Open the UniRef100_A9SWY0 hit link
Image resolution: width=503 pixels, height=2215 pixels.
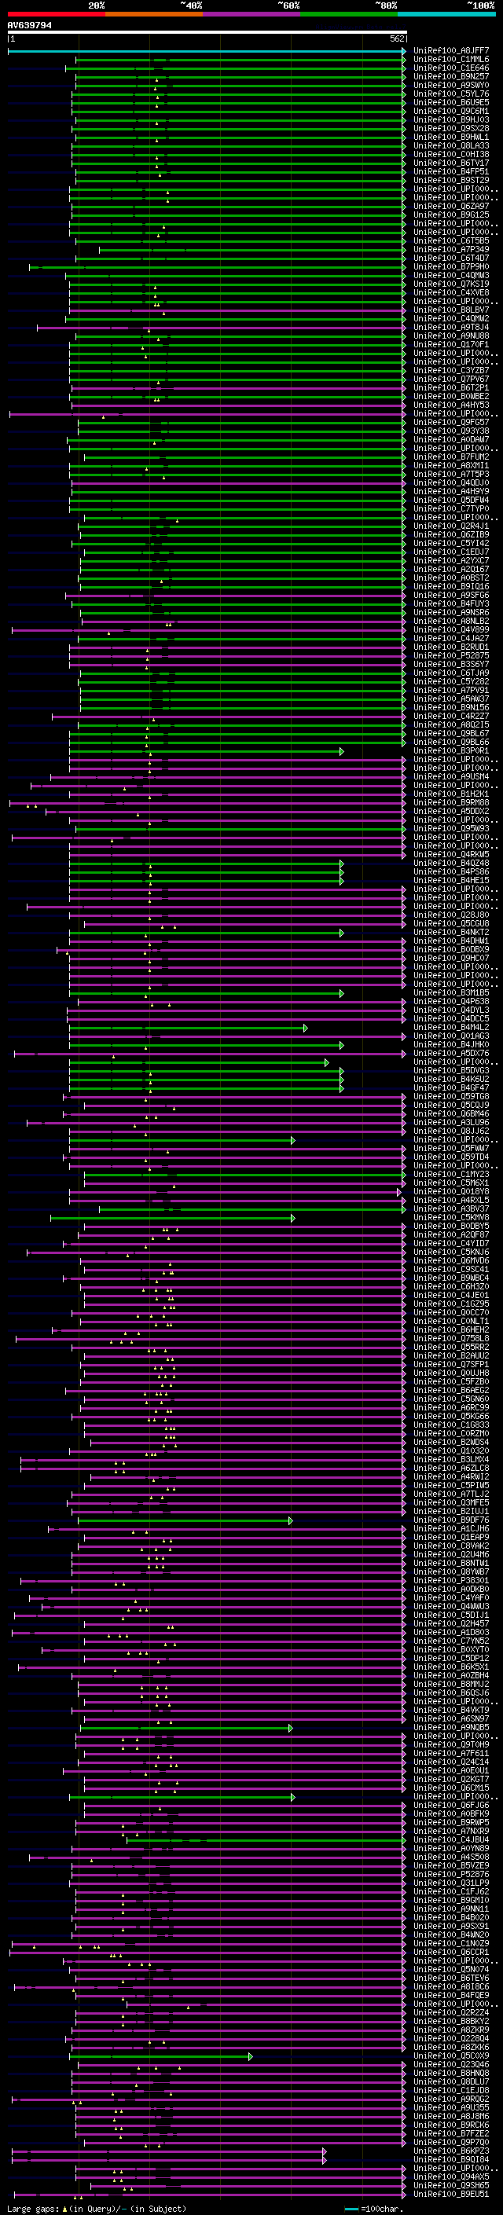coord(451,86)
